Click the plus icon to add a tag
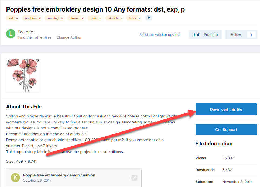Viewport: 260px width, 187px height. pos(149,18)
